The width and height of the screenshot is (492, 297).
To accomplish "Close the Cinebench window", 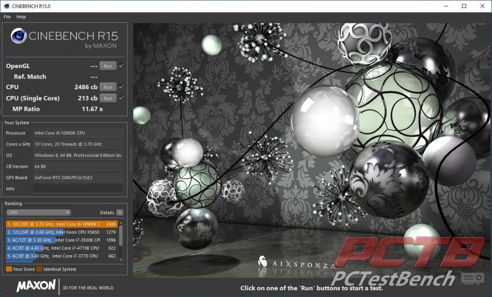I will click(x=482, y=6).
